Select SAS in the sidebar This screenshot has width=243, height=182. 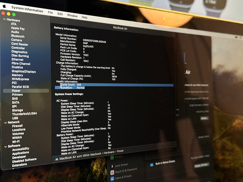(x=15, y=99)
